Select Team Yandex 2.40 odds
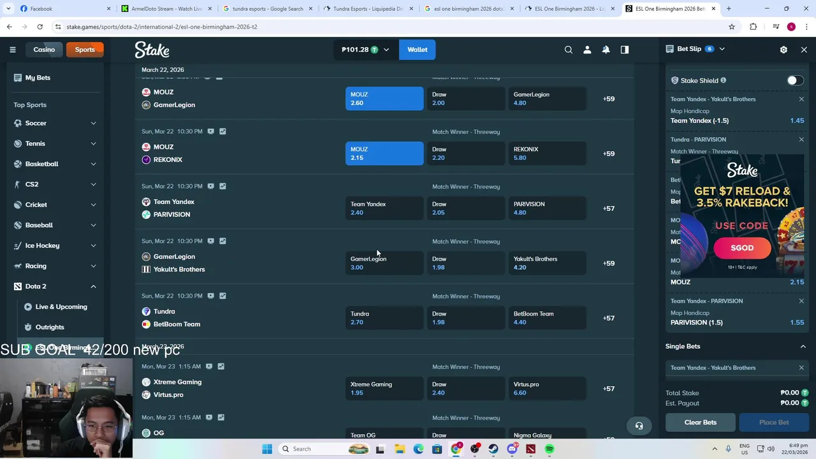The width and height of the screenshot is (816, 459). (x=384, y=208)
